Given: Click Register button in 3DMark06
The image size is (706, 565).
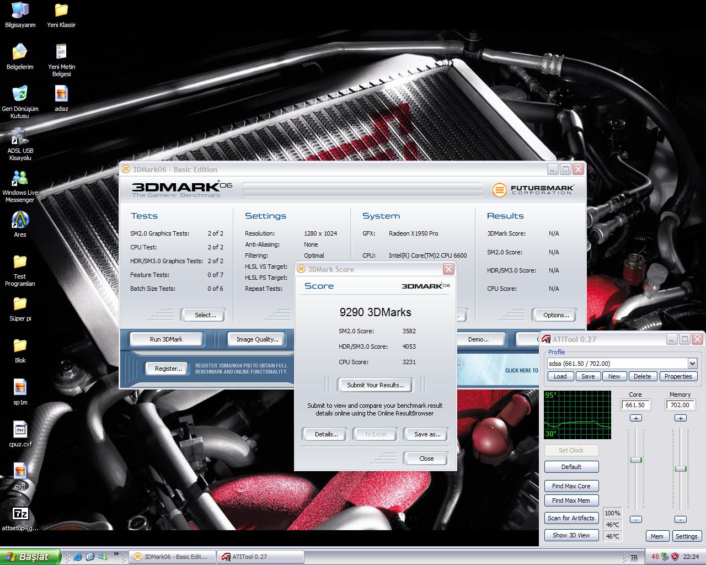Looking at the screenshot, I should (168, 369).
